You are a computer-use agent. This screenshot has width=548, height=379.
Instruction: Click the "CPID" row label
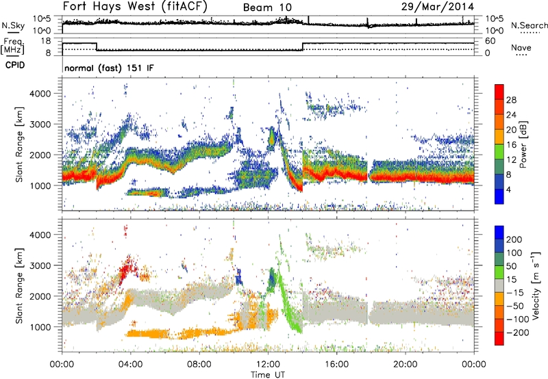15,65
